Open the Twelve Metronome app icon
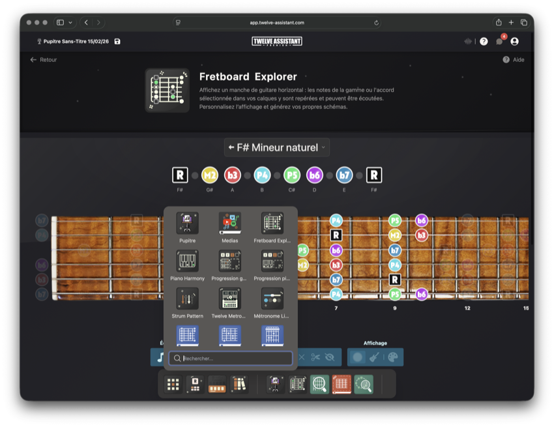554x427 pixels. (x=229, y=299)
